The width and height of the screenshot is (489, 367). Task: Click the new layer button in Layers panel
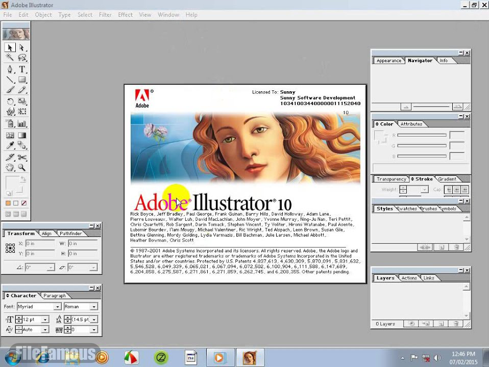click(441, 324)
